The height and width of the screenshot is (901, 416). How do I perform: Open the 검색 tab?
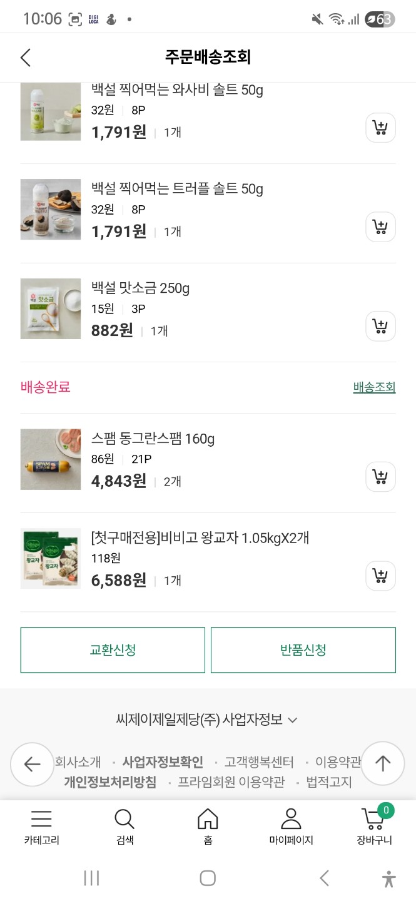pyautogui.click(x=124, y=827)
